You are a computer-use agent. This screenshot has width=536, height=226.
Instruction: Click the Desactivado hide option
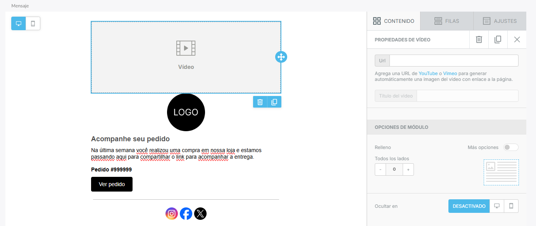coord(469,206)
